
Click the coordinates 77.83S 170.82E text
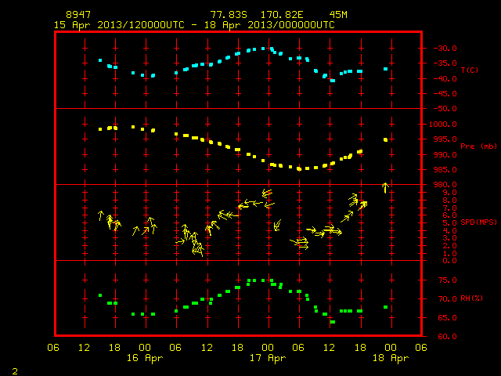click(x=257, y=15)
